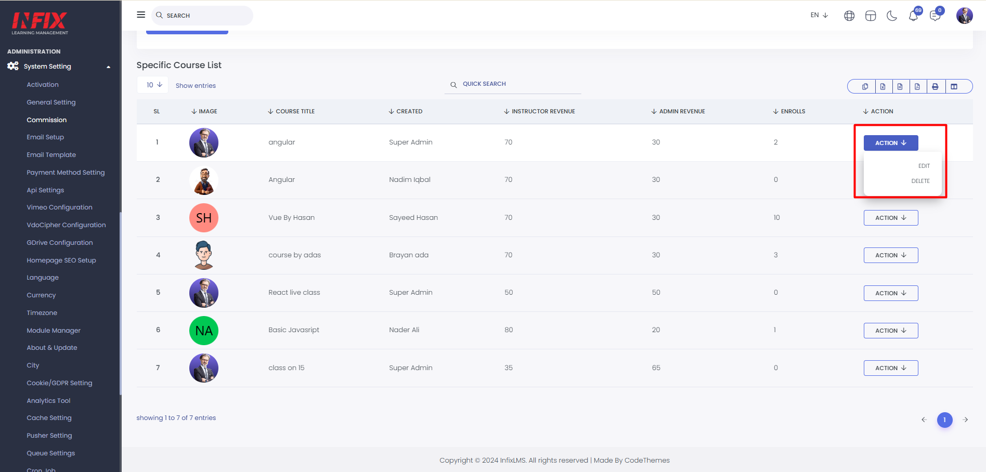The height and width of the screenshot is (472, 986).
Task: Open Module Manager in sidebar
Action: 54,331
